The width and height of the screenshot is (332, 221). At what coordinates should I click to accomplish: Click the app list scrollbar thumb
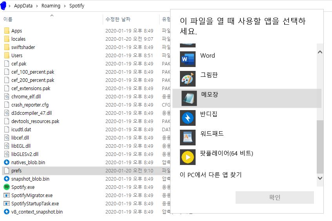tap(320, 147)
